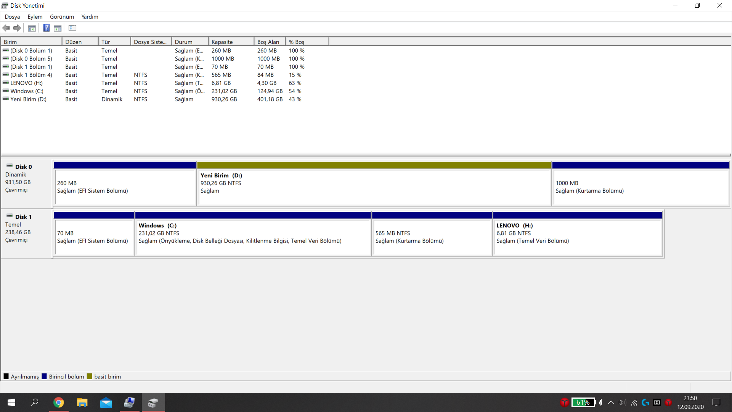Screen dimensions: 732x412
Task: Open Help with the question mark icon
Action: coord(46,28)
